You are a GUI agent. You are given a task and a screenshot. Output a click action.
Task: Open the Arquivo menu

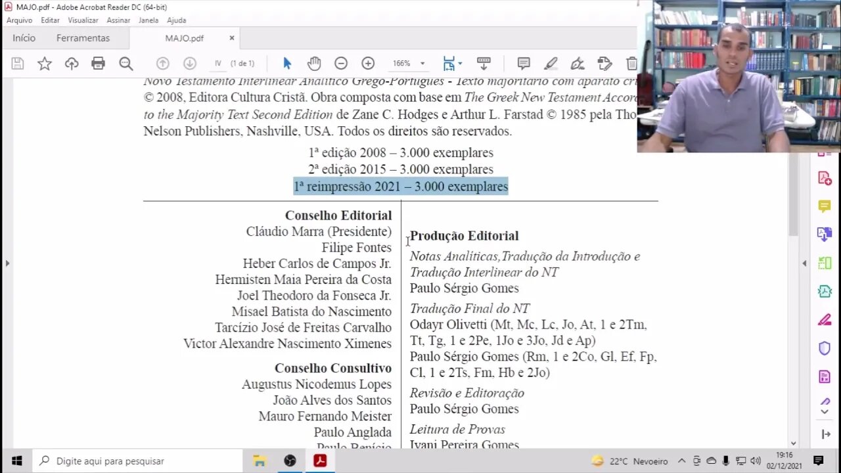[x=20, y=20]
